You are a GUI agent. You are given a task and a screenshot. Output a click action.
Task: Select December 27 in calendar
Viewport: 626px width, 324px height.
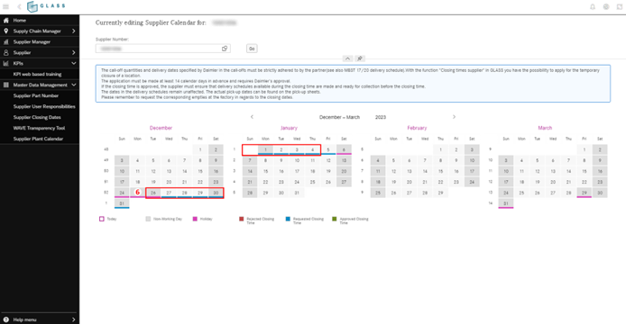[169, 193]
